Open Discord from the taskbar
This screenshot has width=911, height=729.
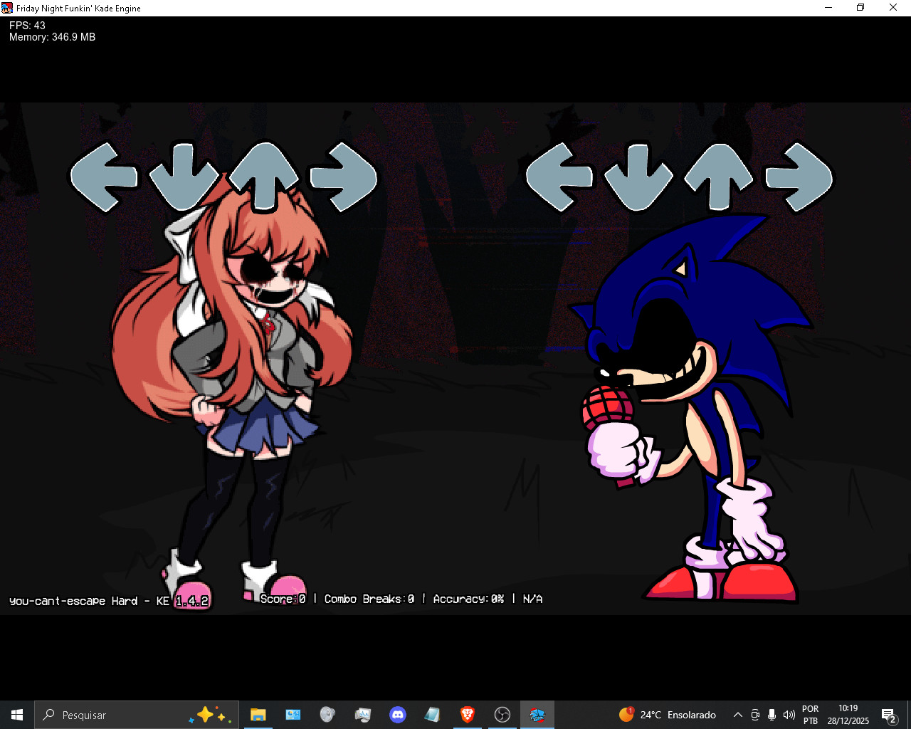(x=397, y=714)
